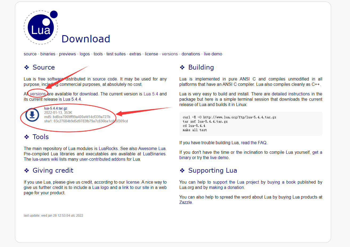The width and height of the screenshot is (350, 247).
Task: Open 'support the Lua project' link
Action: click(236, 182)
